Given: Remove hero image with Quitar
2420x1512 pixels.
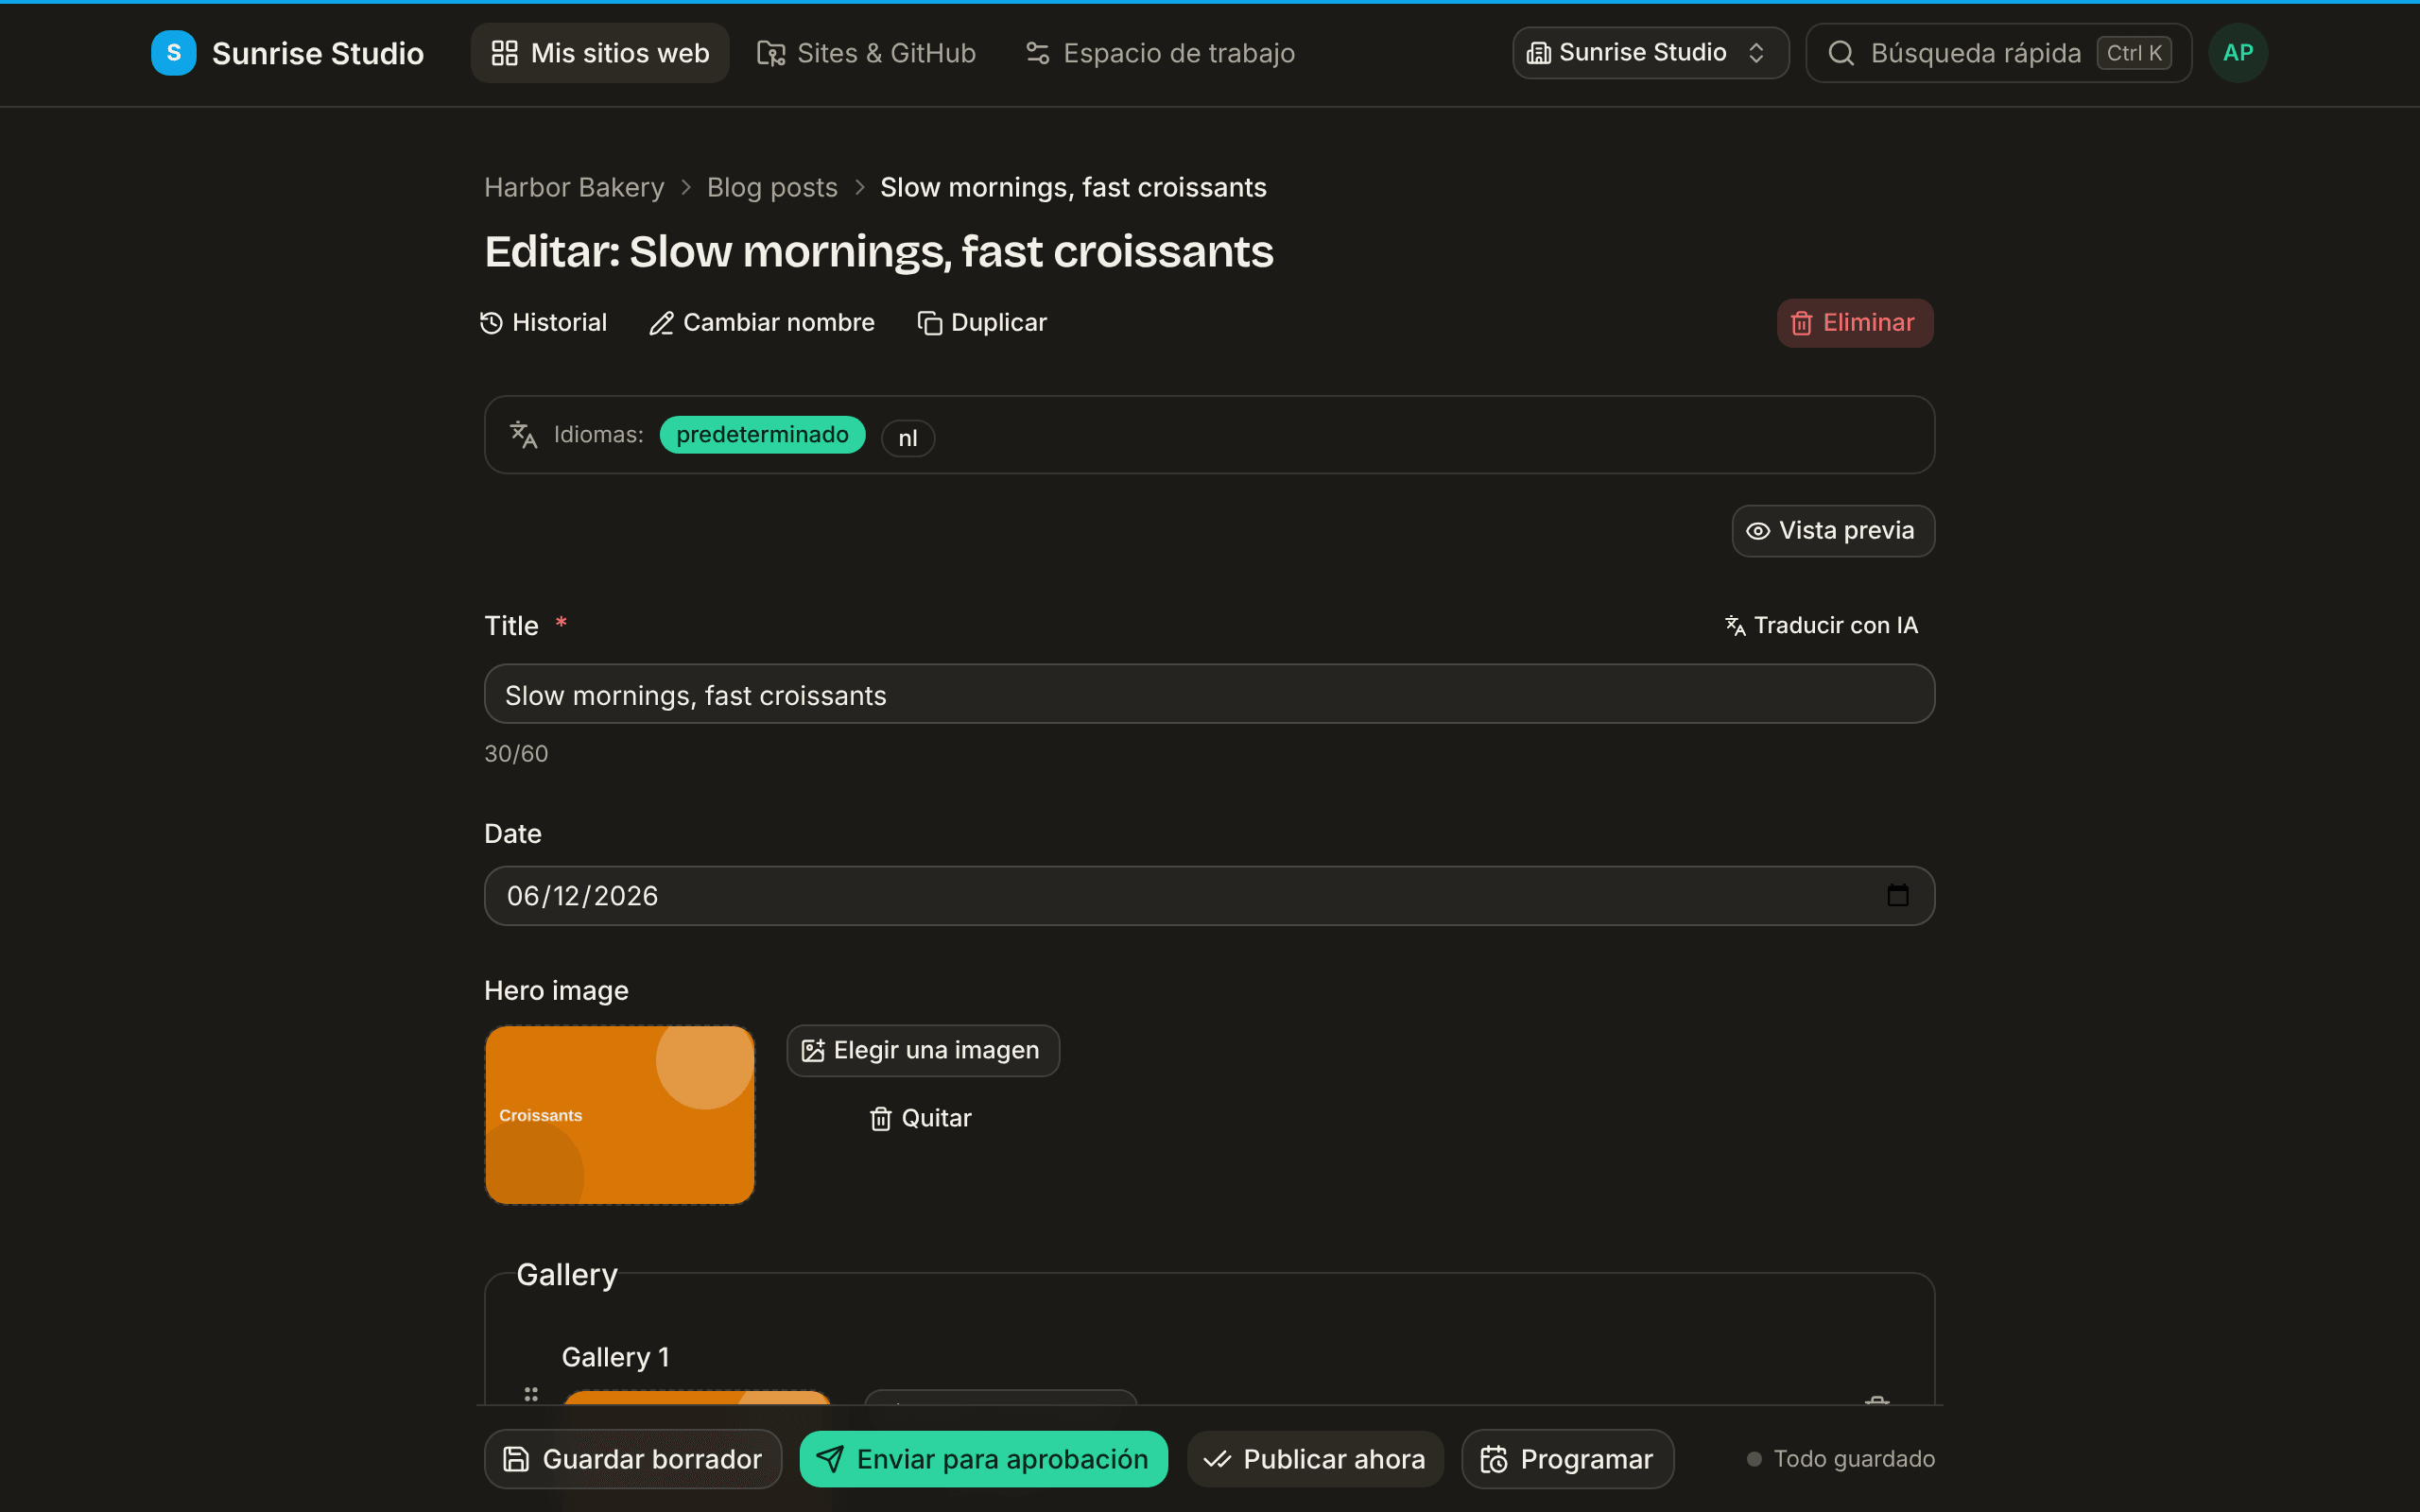Looking at the screenshot, I should click(921, 1118).
